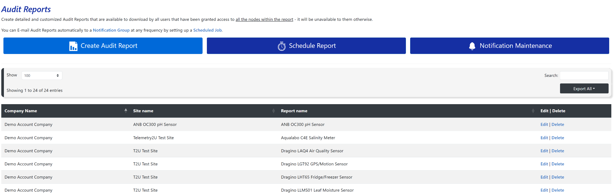The image size is (614, 196).
Task: Select 'Dragino LHT65 Fridge/Freezer Sensor' report name
Action: click(x=317, y=177)
